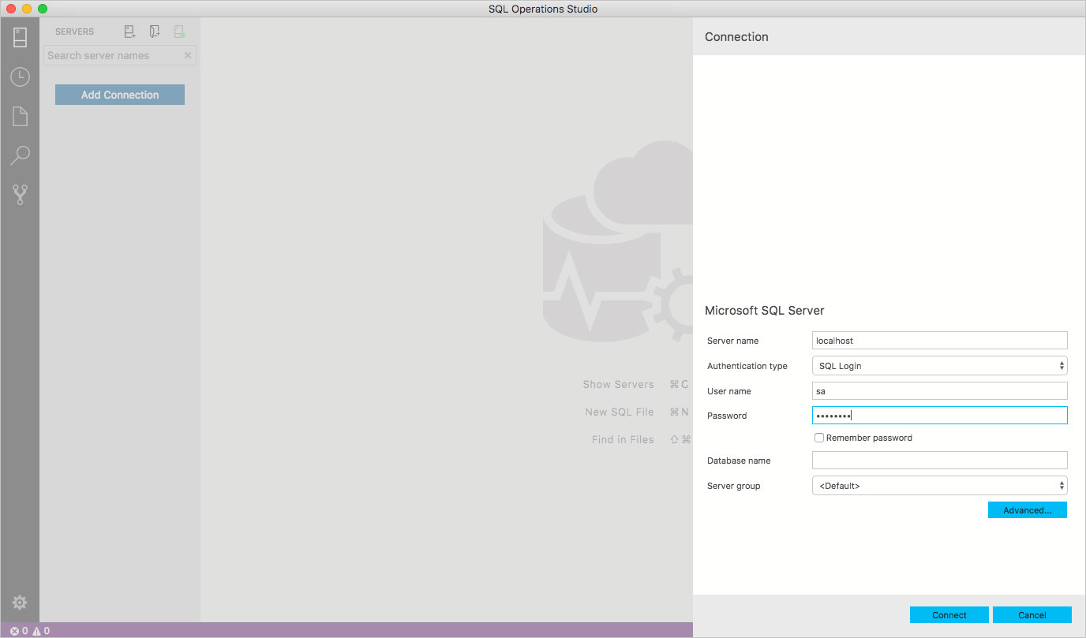The width and height of the screenshot is (1086, 638).
Task: Click the New Server Group icon
Action: pos(155,32)
